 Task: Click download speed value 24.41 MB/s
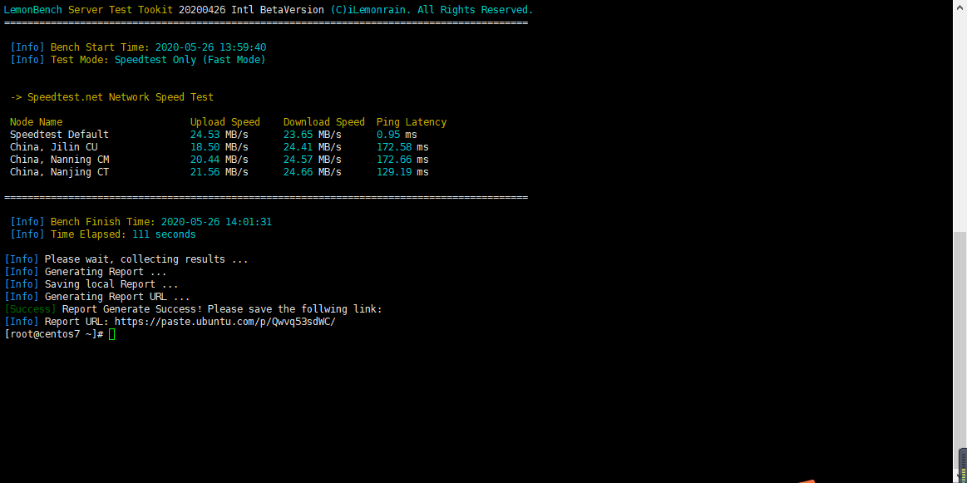tap(312, 147)
